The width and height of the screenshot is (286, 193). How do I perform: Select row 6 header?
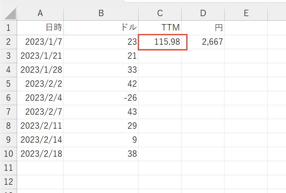pyautogui.click(x=8, y=98)
